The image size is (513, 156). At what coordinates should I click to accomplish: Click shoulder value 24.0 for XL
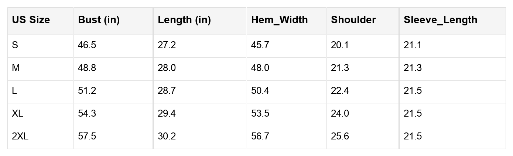340,114
